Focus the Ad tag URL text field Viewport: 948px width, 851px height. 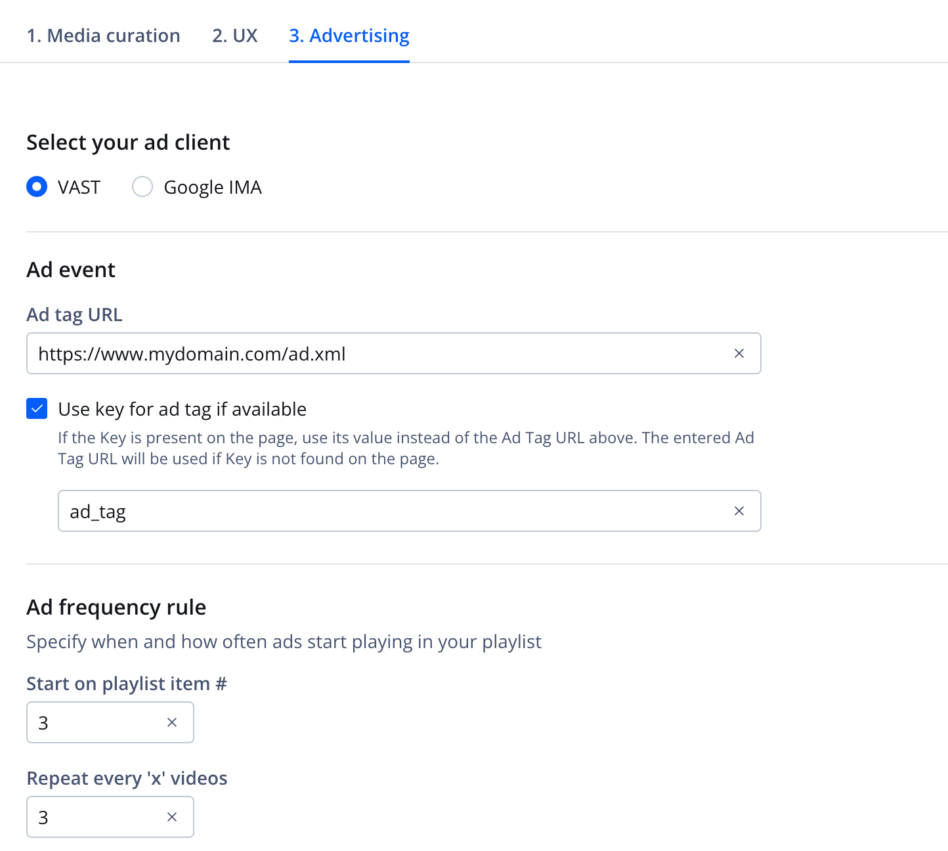pos(381,353)
